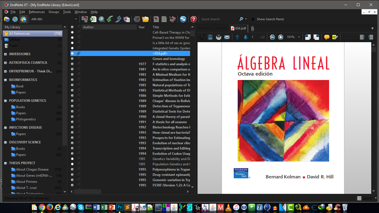
Task: Click the attach file paperclip icon
Action: point(252,28)
